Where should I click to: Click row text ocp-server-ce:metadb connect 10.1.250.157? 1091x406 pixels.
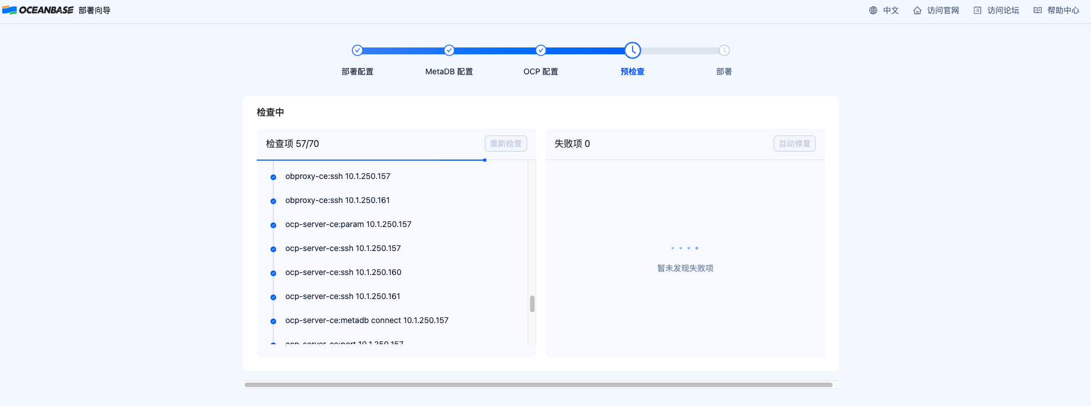367,320
